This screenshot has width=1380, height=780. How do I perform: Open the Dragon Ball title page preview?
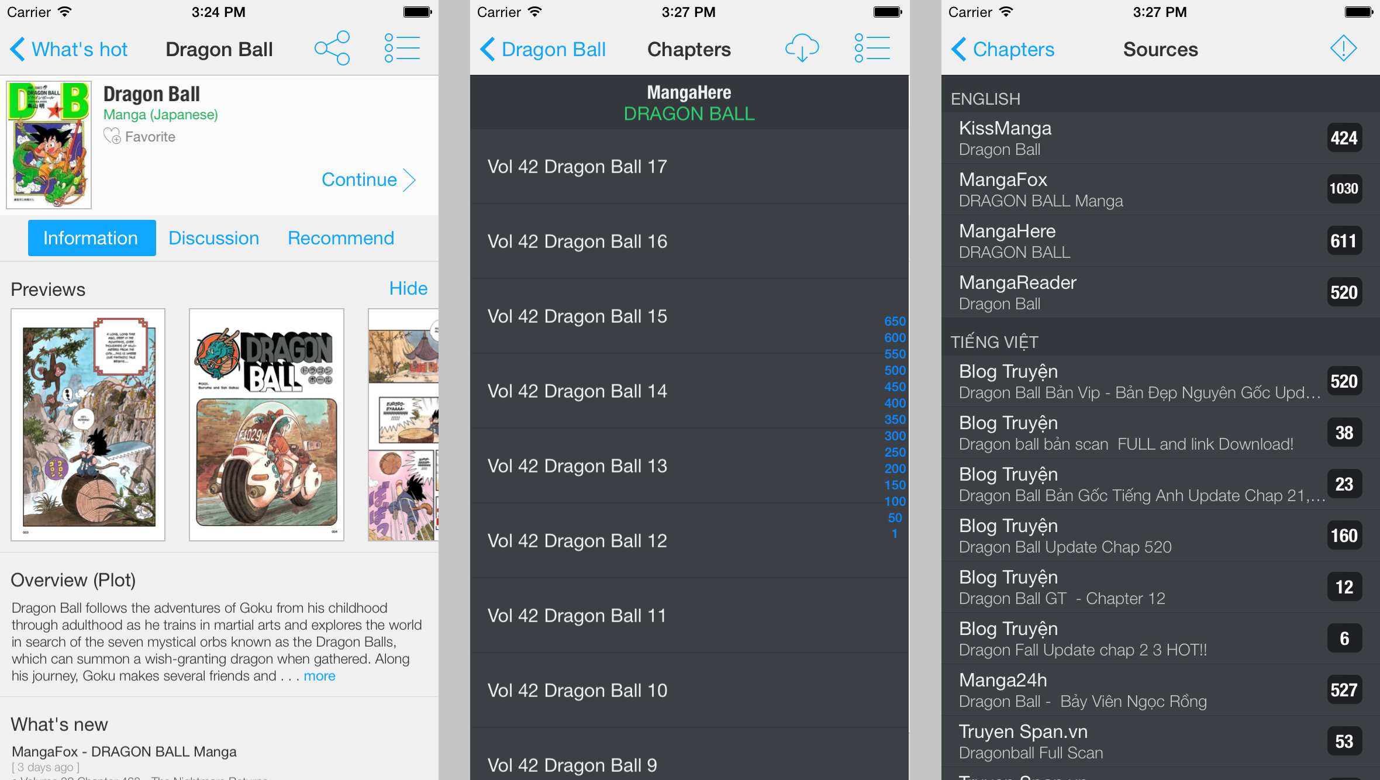click(x=267, y=424)
